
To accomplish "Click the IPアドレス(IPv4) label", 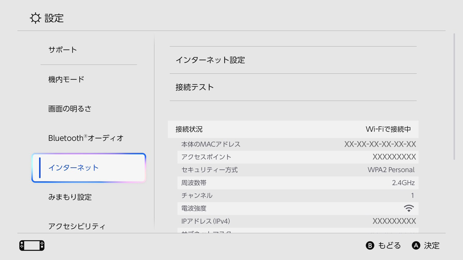I will point(206,221).
